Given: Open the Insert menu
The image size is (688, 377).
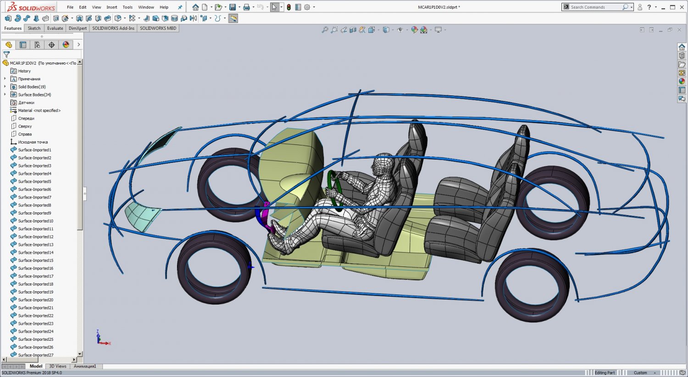Looking at the screenshot, I should (111, 7).
